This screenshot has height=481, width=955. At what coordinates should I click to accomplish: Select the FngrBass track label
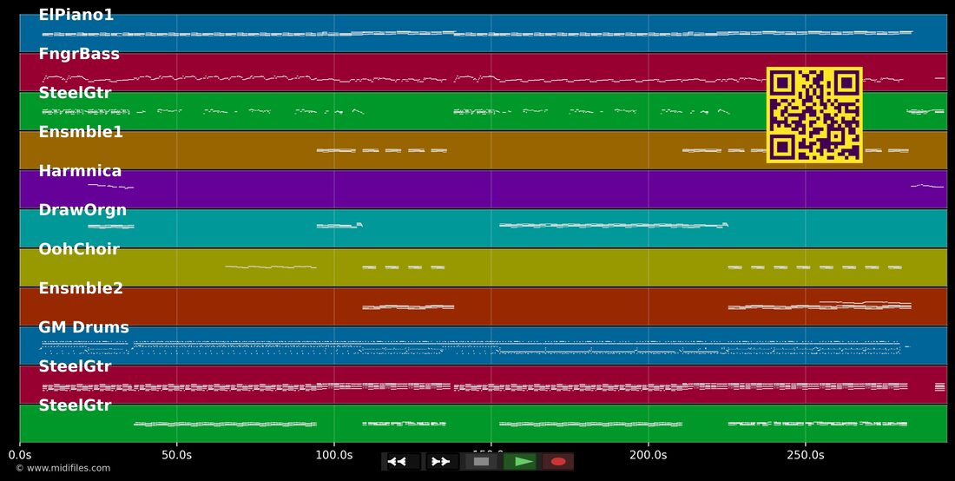tap(79, 54)
